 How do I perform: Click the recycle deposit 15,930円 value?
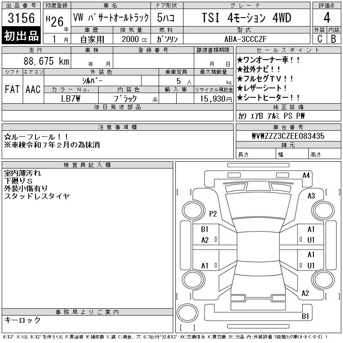pos(214,98)
